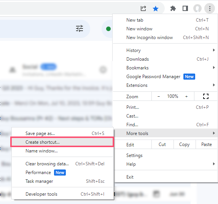218x204 pixels.
Task: Choose Print... from the menu
Action: 165,107
